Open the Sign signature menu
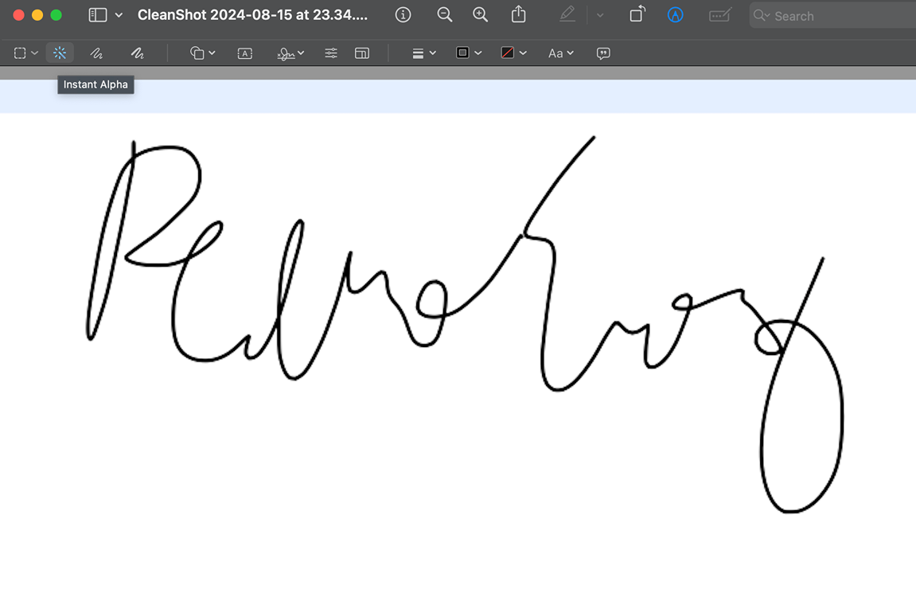The width and height of the screenshot is (916, 593). (289, 53)
